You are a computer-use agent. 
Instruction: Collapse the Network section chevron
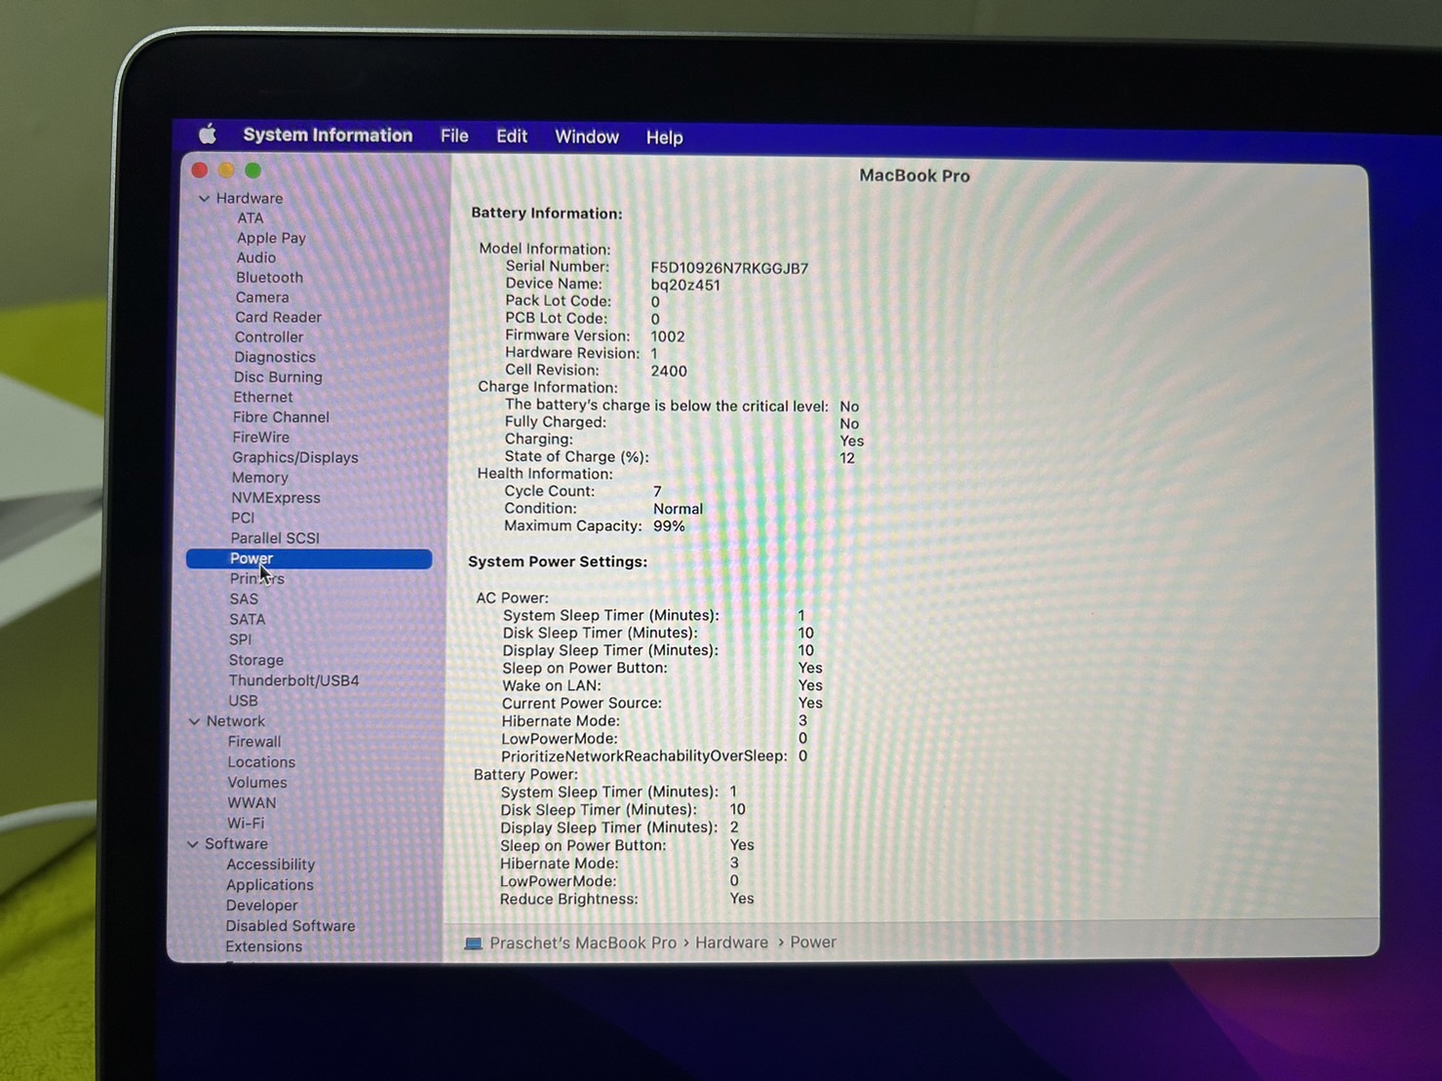tap(194, 721)
